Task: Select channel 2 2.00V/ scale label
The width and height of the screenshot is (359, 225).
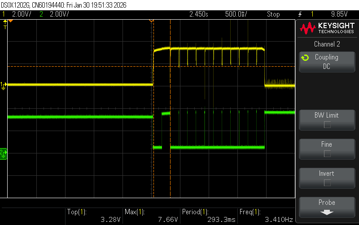Action: [x=59, y=14]
